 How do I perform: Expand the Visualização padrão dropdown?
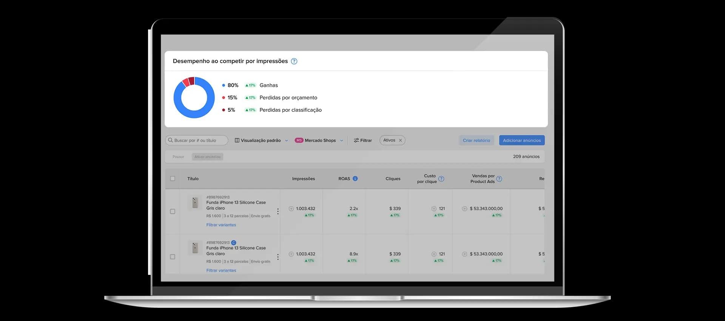click(286, 140)
